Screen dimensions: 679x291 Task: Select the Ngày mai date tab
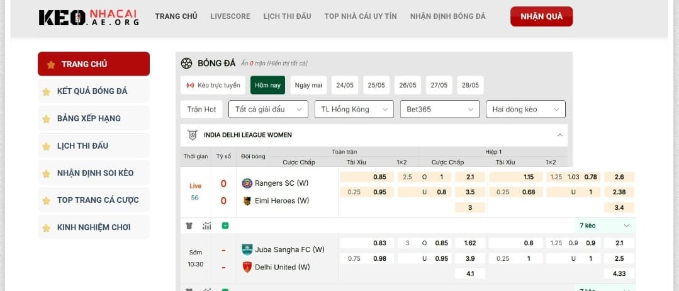click(x=308, y=85)
